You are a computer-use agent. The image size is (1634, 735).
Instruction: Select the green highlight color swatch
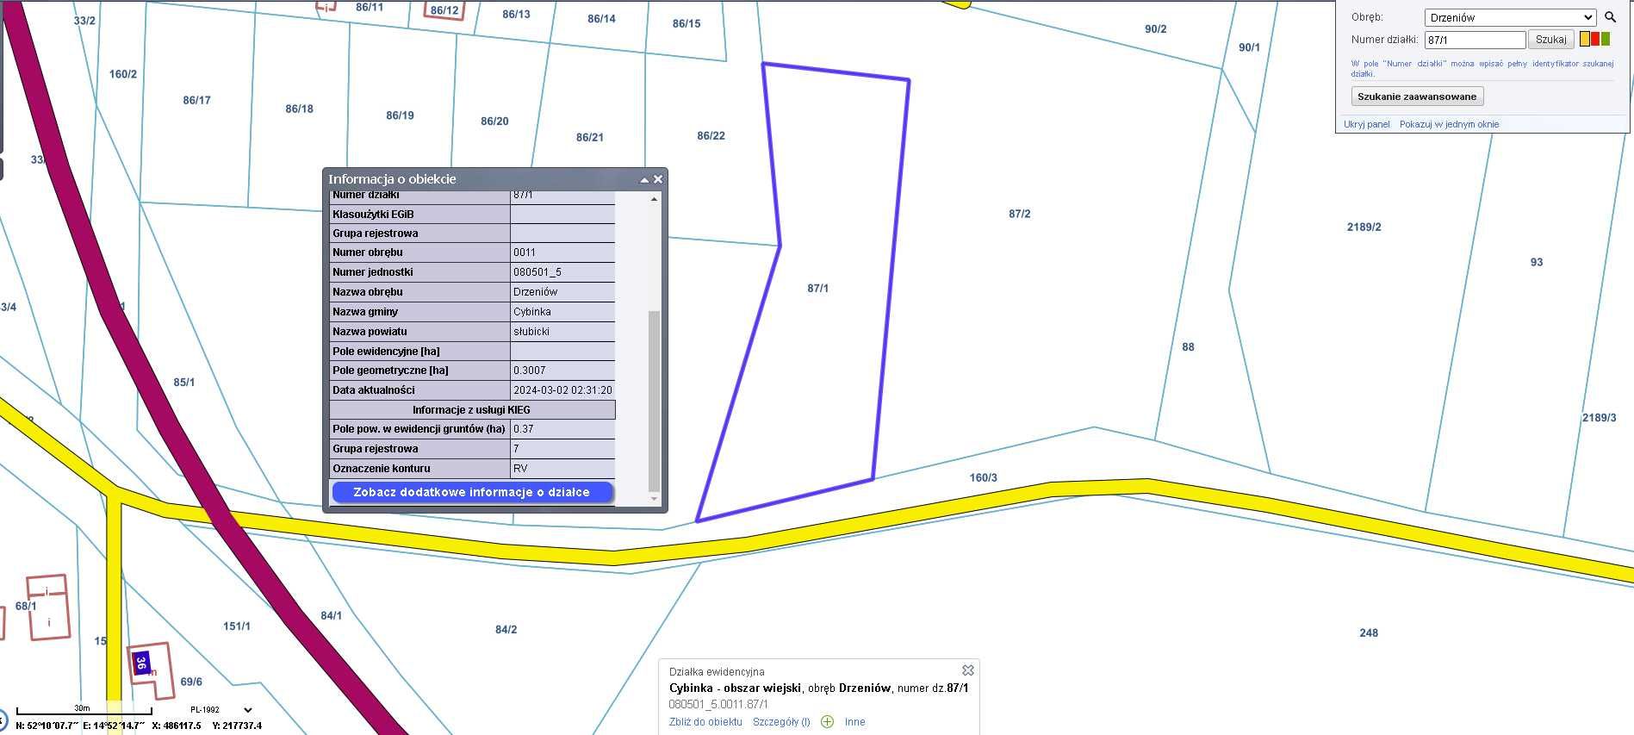pos(1606,40)
